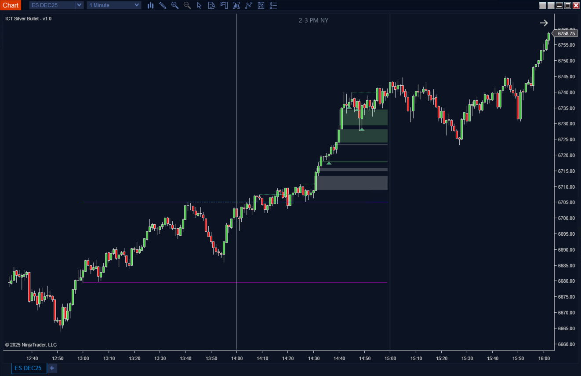Click the zoom in magnifier icon
Image resolution: width=581 pixels, height=376 pixels.
[175, 5]
